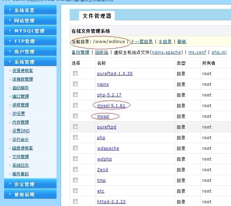Open nginx virtual host site files
Screen dimensions: 231x206
[158, 52]
